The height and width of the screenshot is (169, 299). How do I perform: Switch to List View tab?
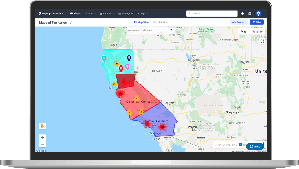(161, 23)
